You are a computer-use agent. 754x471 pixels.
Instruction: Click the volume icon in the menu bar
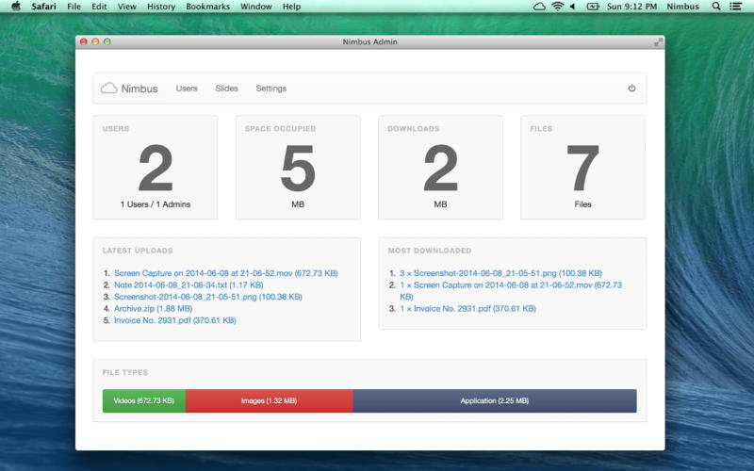pyautogui.click(x=572, y=7)
